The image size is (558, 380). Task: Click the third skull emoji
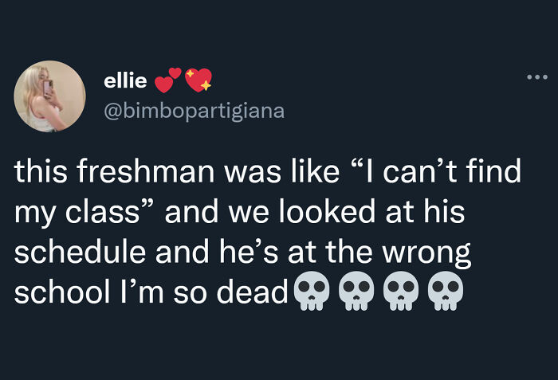coord(399,292)
